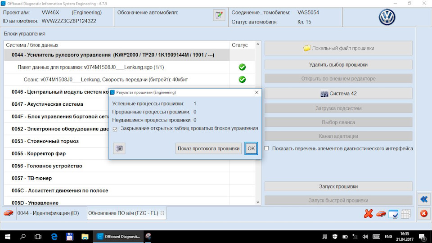Viewport: 432px width, 243px height.
Task: Launch Microsoft Edge from taskbar
Action: tap(54, 237)
